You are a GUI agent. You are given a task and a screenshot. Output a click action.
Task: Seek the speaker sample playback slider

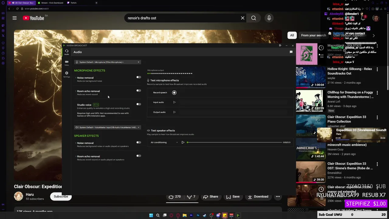234,142
